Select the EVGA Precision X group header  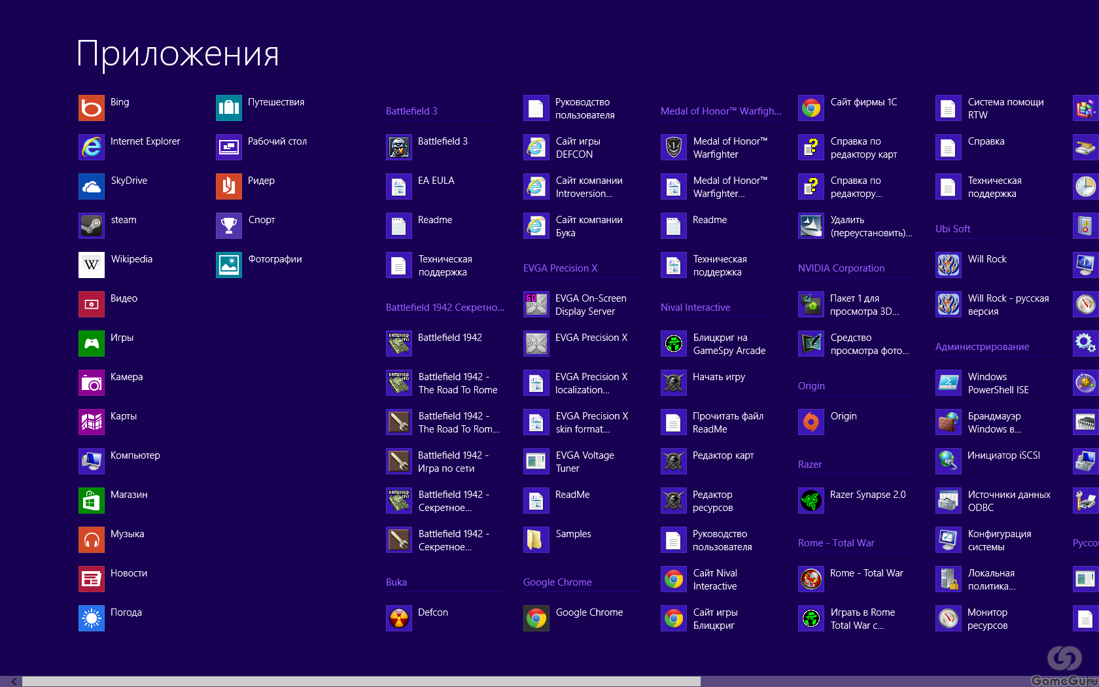point(560,268)
